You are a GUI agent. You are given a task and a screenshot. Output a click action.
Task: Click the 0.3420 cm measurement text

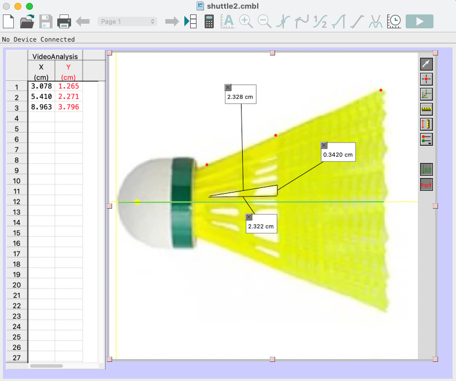coord(338,155)
